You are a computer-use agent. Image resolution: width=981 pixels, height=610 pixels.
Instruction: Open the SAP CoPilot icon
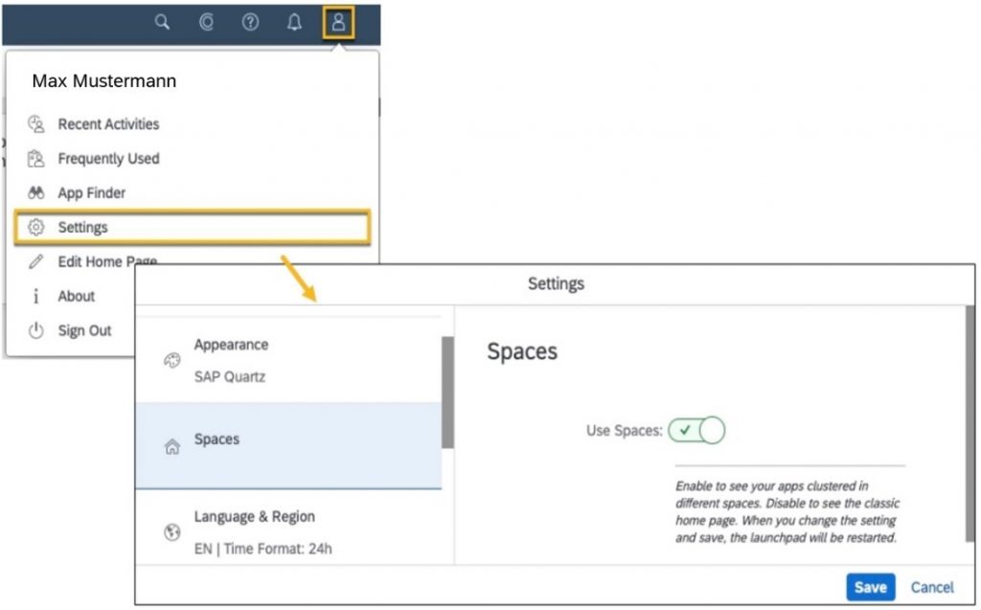click(x=206, y=22)
